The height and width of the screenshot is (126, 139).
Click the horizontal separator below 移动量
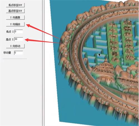15,59
